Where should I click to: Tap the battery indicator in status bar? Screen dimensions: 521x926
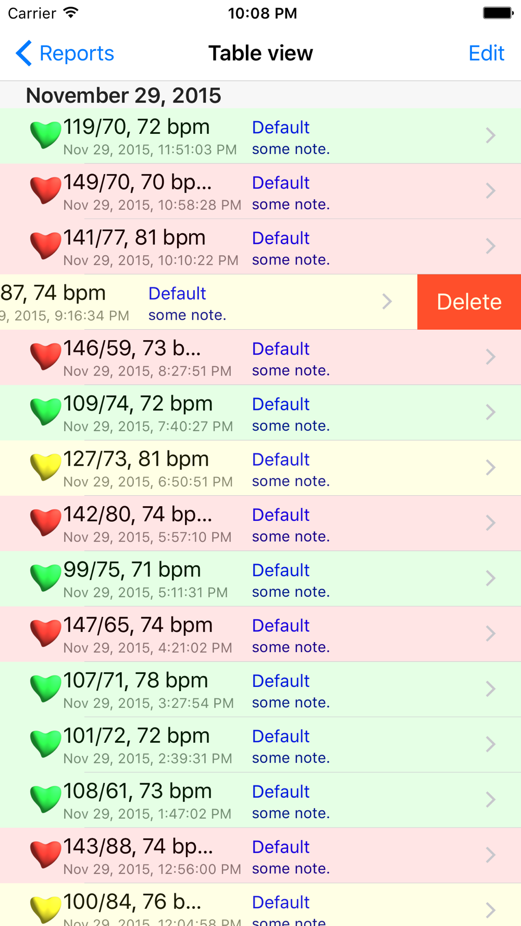tap(498, 13)
